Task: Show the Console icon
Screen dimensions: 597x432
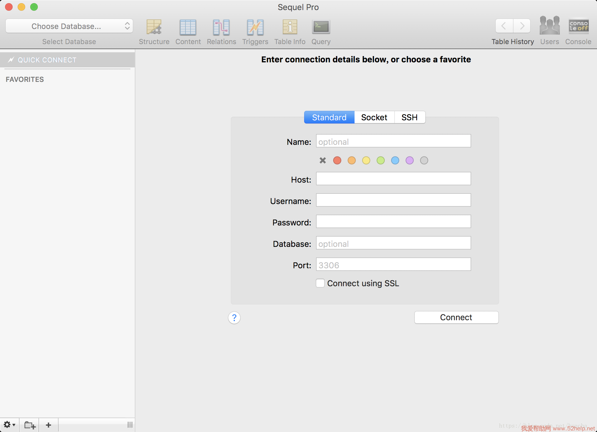Action: click(578, 26)
